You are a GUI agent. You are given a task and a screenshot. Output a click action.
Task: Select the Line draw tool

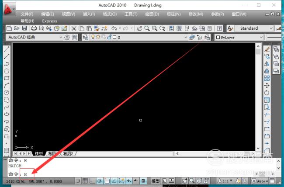pyautogui.click(x=7, y=49)
